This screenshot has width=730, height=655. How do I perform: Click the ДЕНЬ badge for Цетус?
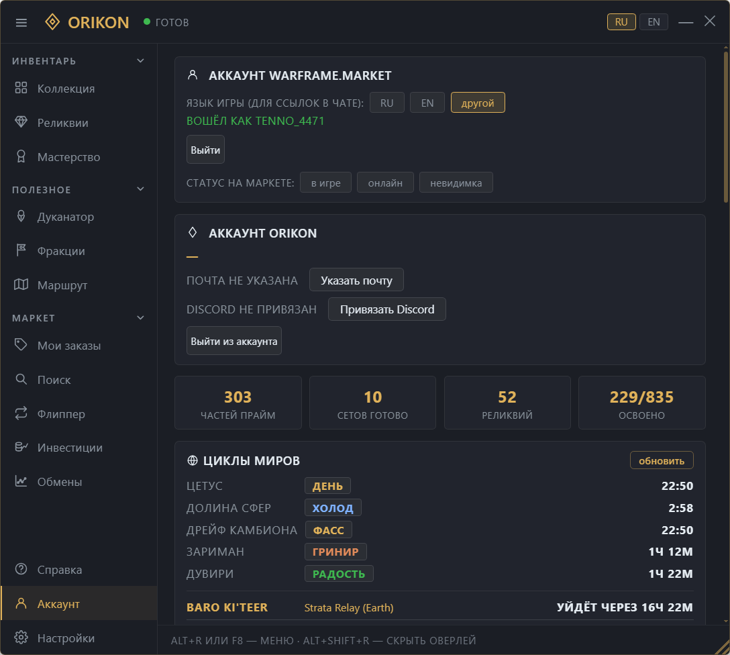point(327,486)
